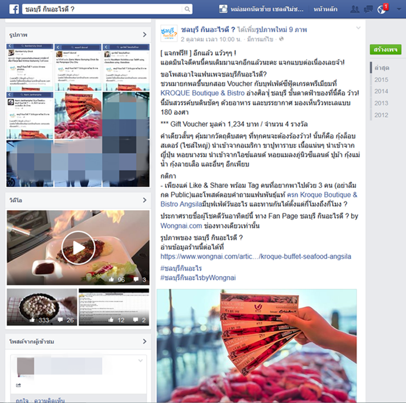The image size is (406, 403).
Task: Click the page avatar next to post
Action: [169, 34]
